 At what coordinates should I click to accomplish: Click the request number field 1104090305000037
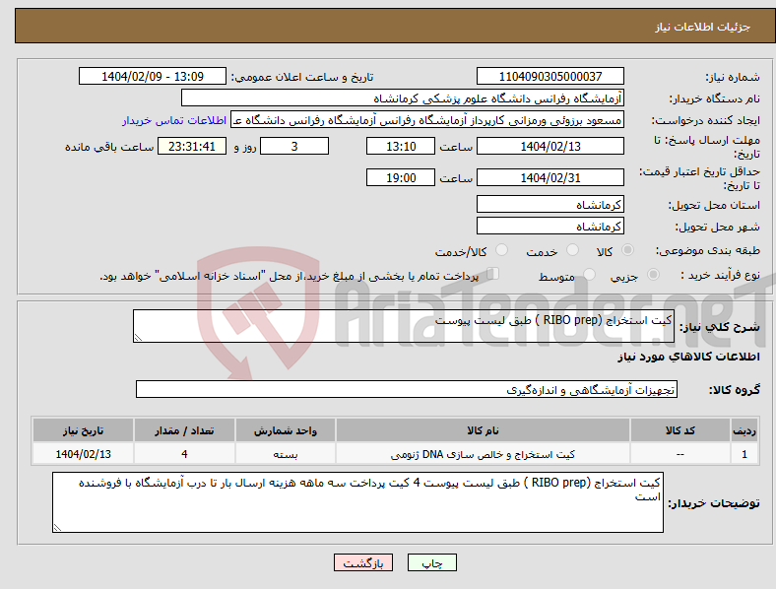tap(550, 76)
